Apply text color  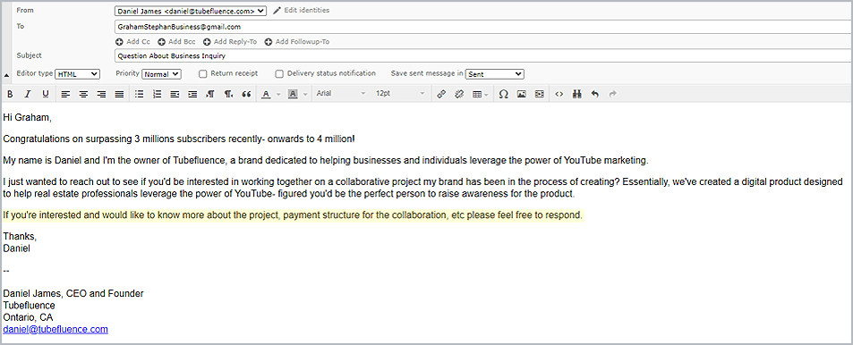266,94
